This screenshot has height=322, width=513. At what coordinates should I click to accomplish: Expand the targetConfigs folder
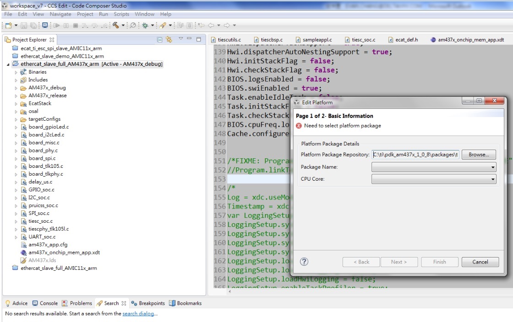(x=16, y=119)
